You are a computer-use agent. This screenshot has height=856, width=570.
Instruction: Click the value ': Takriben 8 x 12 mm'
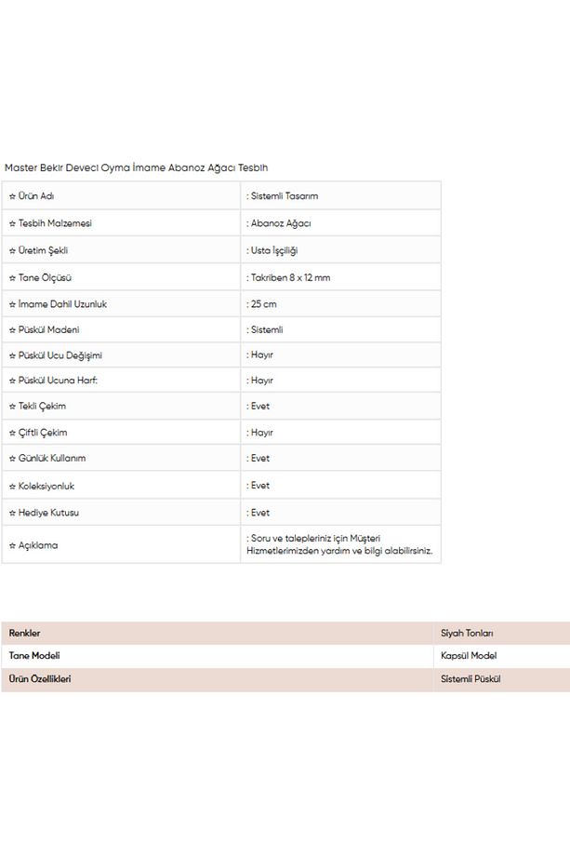pos(288,277)
